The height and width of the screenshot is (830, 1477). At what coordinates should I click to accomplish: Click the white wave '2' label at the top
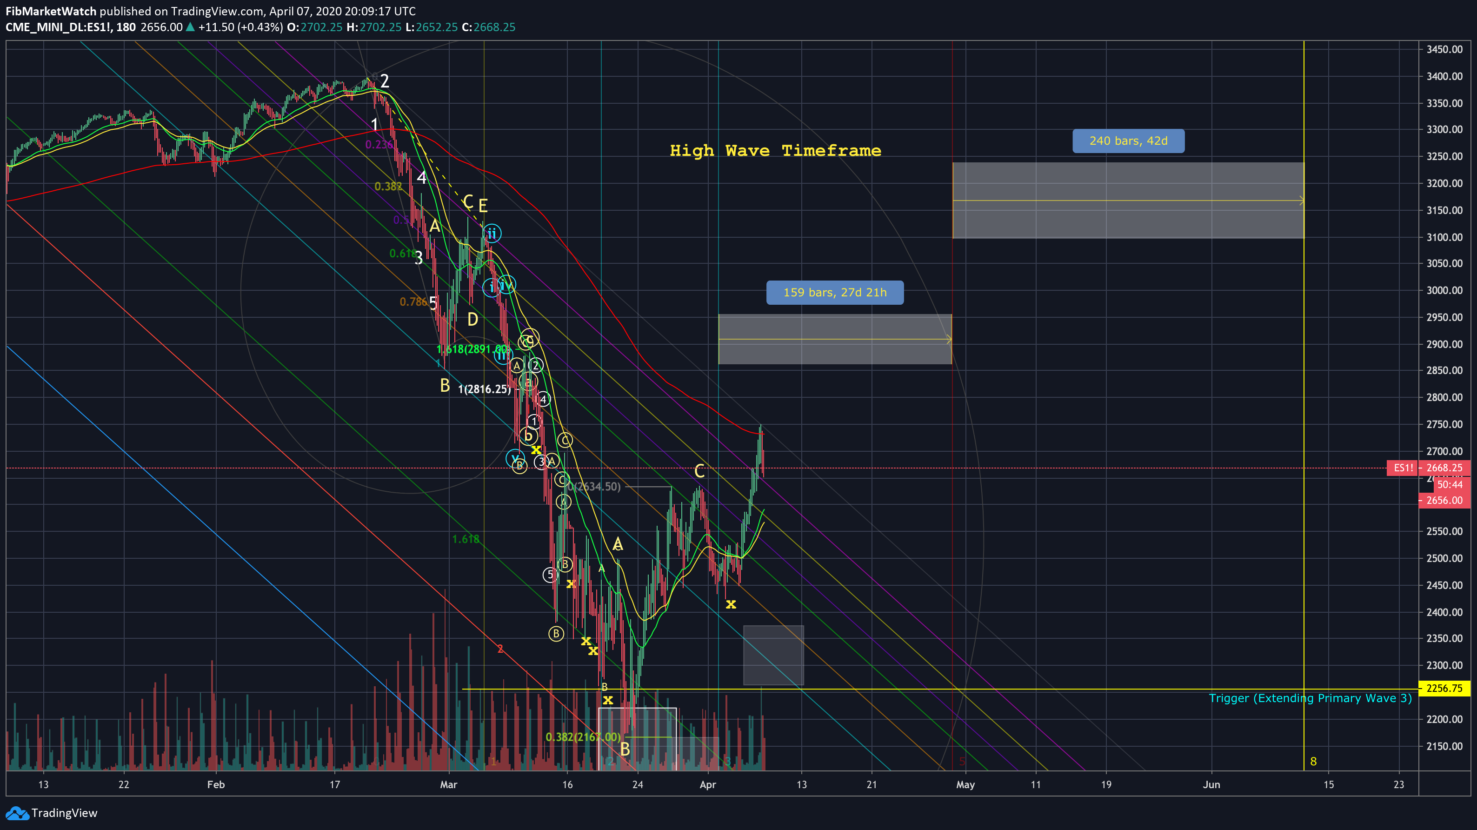tap(385, 81)
